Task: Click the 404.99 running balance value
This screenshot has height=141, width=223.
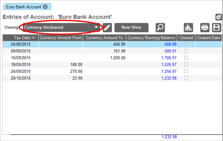Action: tap(170, 44)
